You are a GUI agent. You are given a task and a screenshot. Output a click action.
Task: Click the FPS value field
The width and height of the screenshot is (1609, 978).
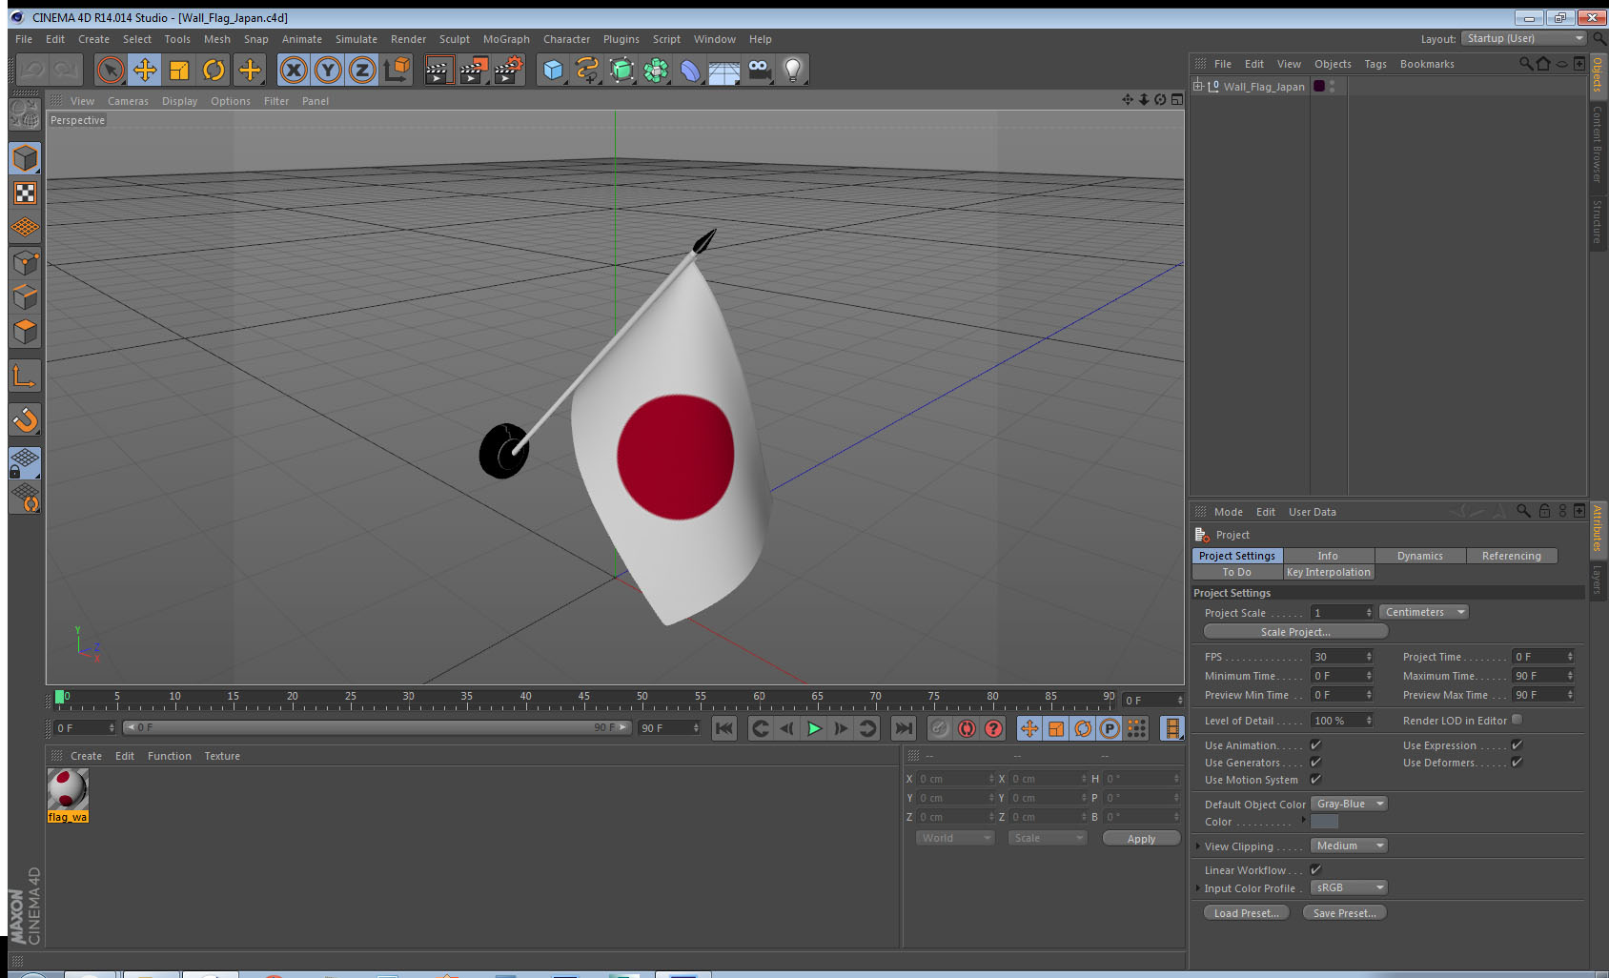coord(1342,656)
